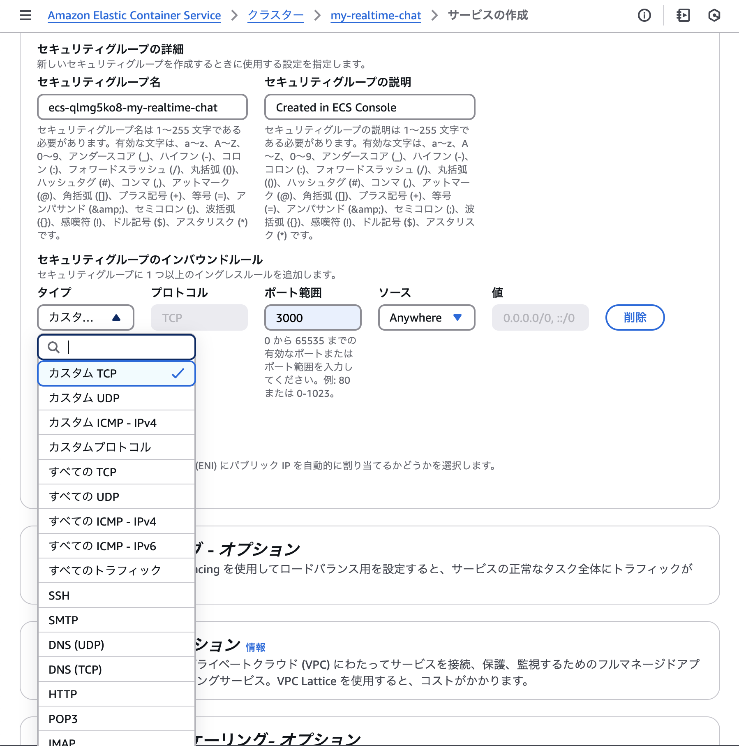Choose すべての ICMP - IPv4 option
739x746 pixels.
(116, 521)
